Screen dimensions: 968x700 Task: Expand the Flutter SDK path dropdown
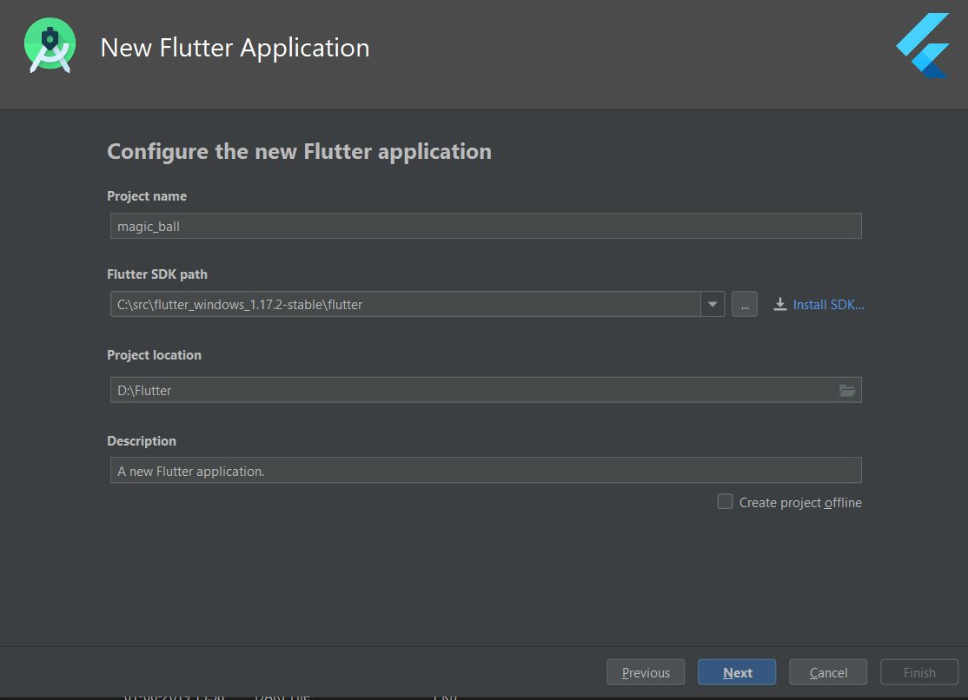713,304
